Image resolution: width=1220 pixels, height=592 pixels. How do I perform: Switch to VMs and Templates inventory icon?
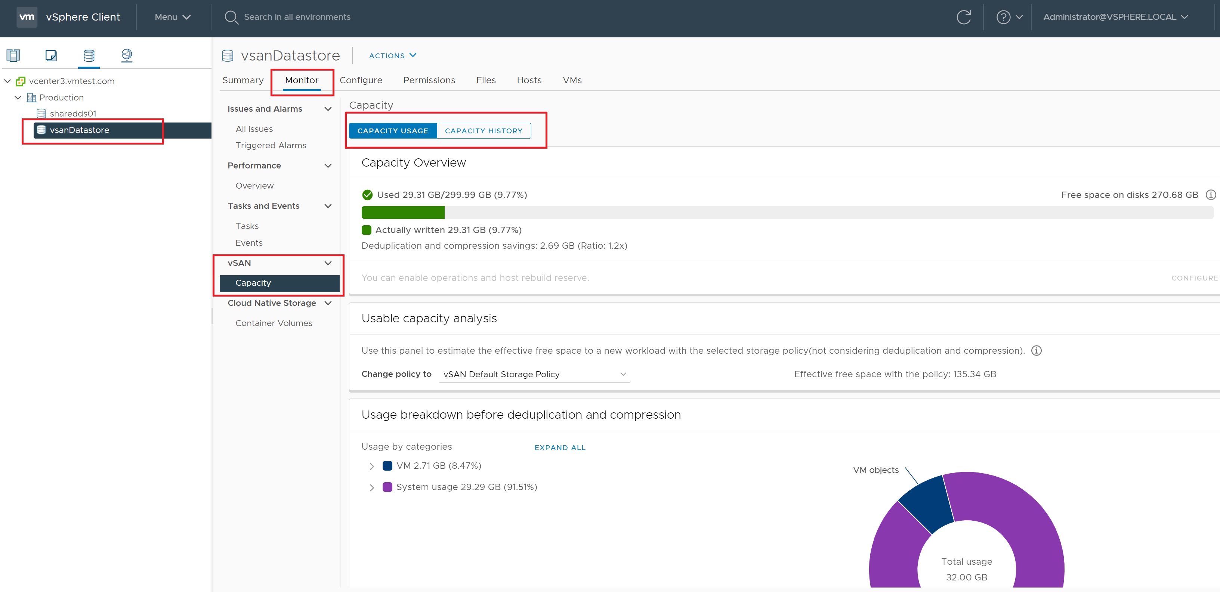pyautogui.click(x=51, y=55)
